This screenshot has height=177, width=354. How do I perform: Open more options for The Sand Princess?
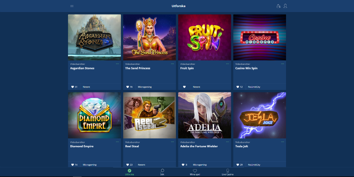pos(172,64)
